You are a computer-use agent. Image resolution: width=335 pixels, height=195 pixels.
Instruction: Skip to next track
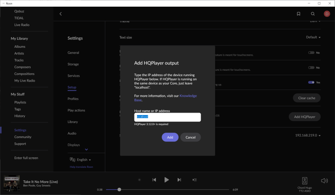179,180
